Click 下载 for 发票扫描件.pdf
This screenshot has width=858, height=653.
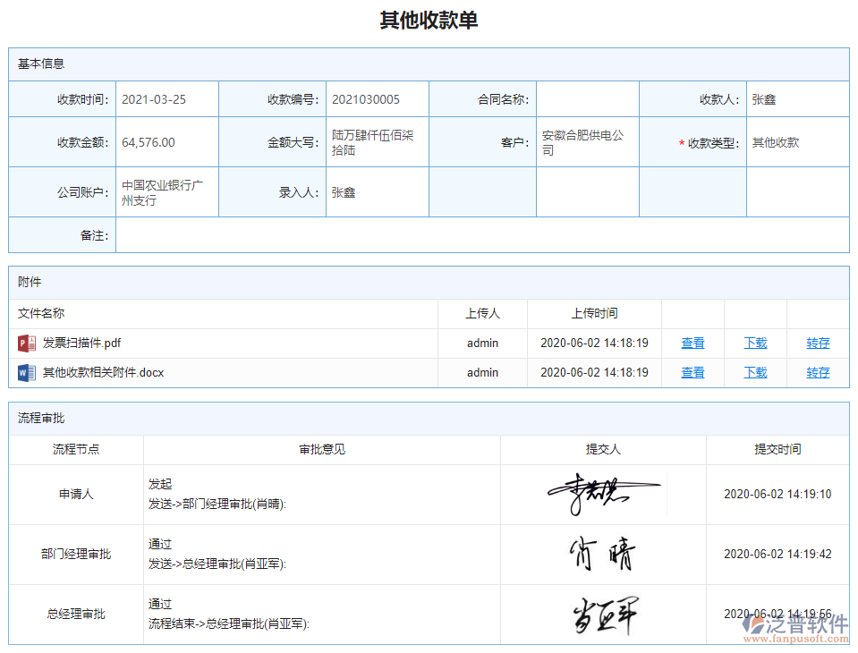754,343
